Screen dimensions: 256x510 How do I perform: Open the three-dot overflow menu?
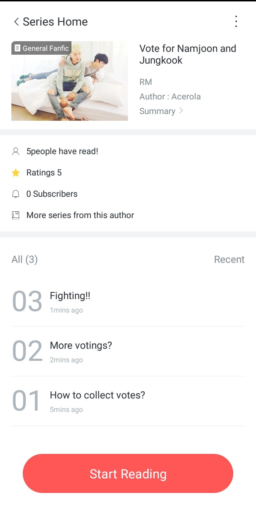pyautogui.click(x=236, y=22)
